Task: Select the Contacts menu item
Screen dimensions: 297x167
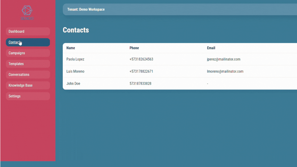Action: pyautogui.click(x=28, y=42)
